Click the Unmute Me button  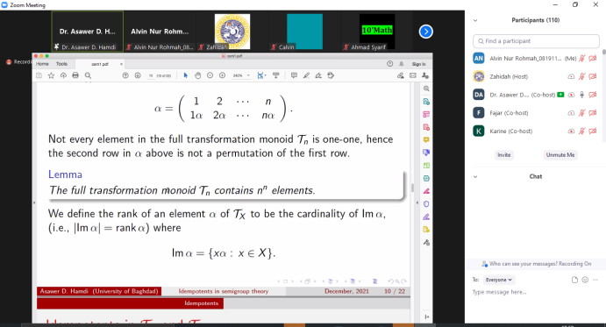tap(560, 155)
